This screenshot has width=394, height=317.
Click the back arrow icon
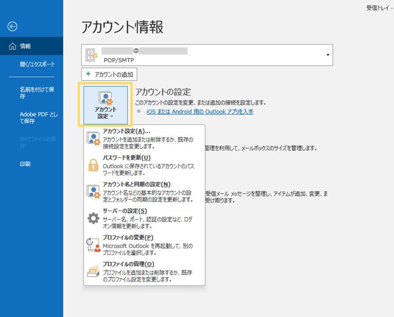pyautogui.click(x=12, y=26)
